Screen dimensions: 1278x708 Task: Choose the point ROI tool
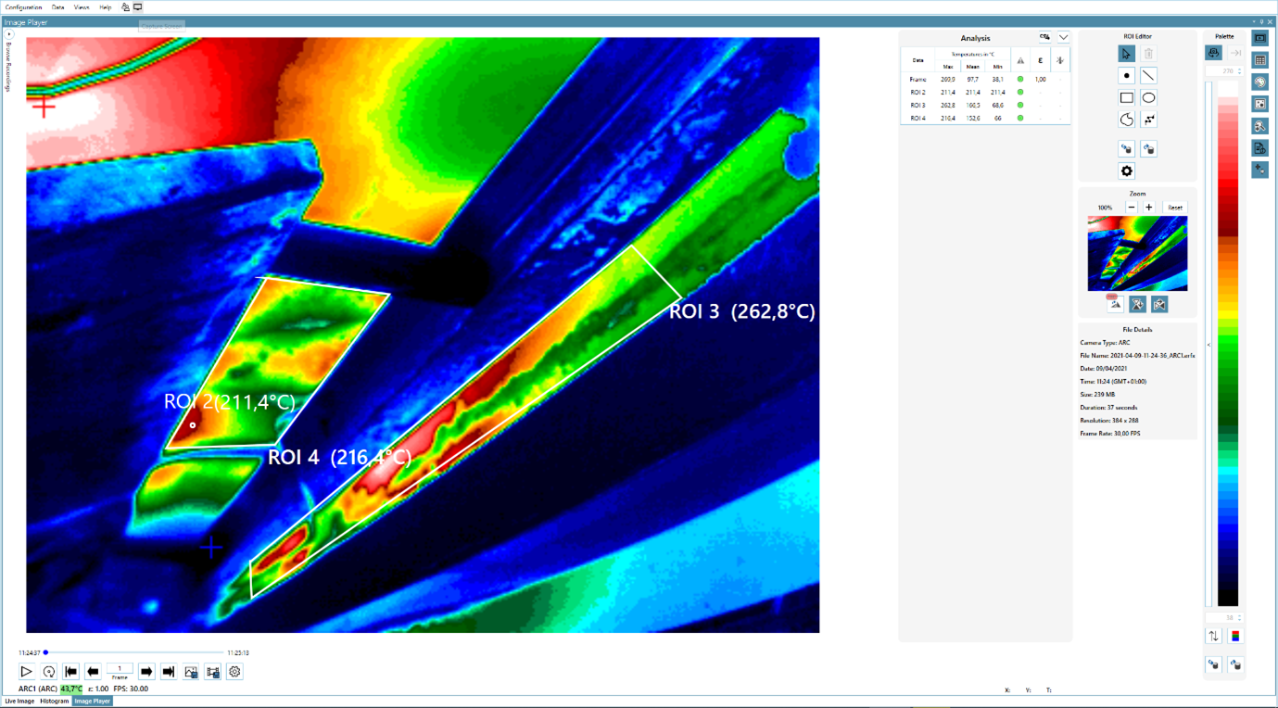pyautogui.click(x=1125, y=74)
